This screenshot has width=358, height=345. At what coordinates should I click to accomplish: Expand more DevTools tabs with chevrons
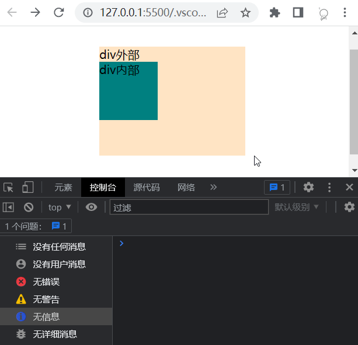point(213,187)
